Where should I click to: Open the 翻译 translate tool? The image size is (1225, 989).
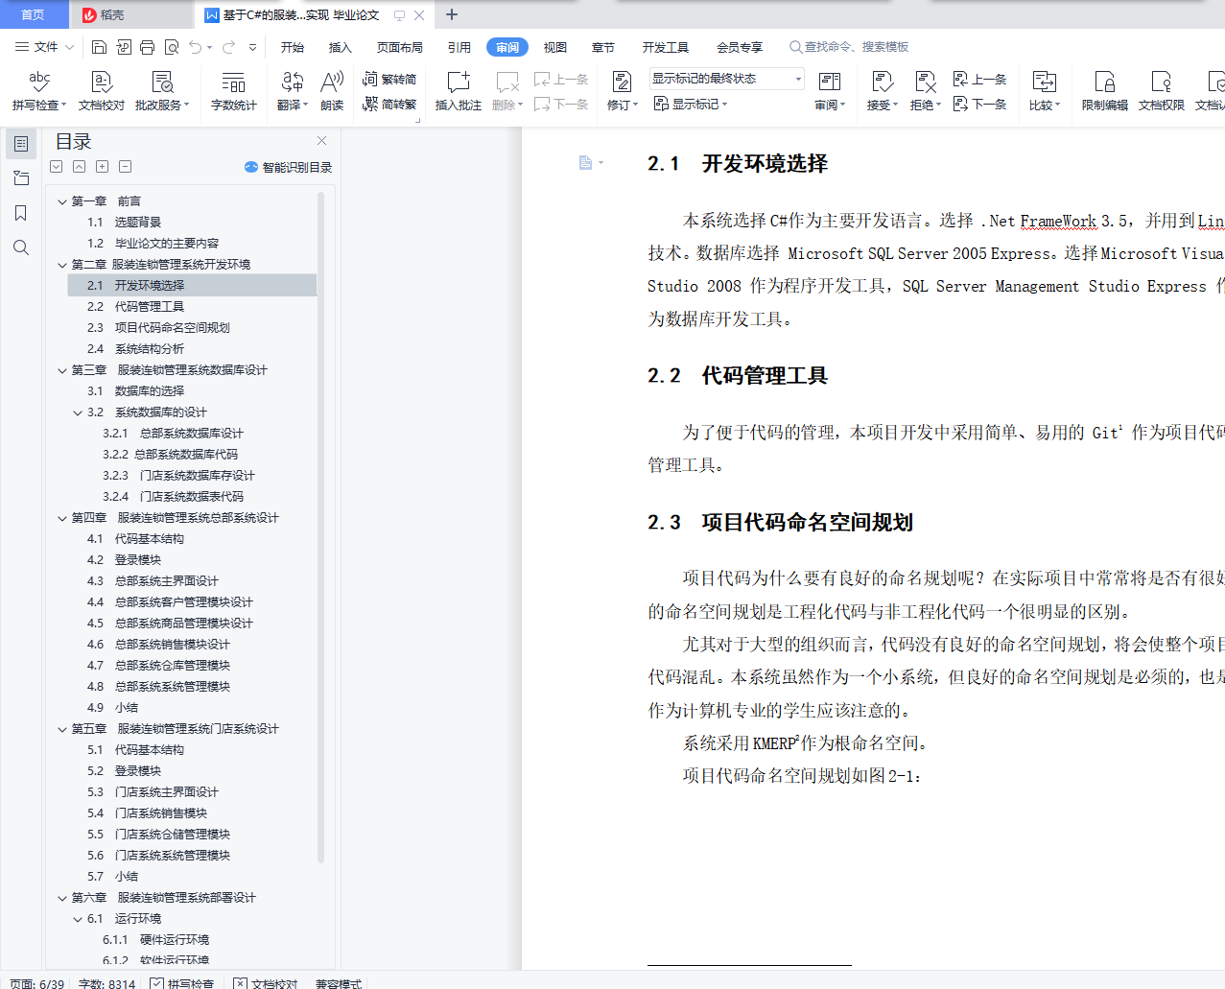293,92
